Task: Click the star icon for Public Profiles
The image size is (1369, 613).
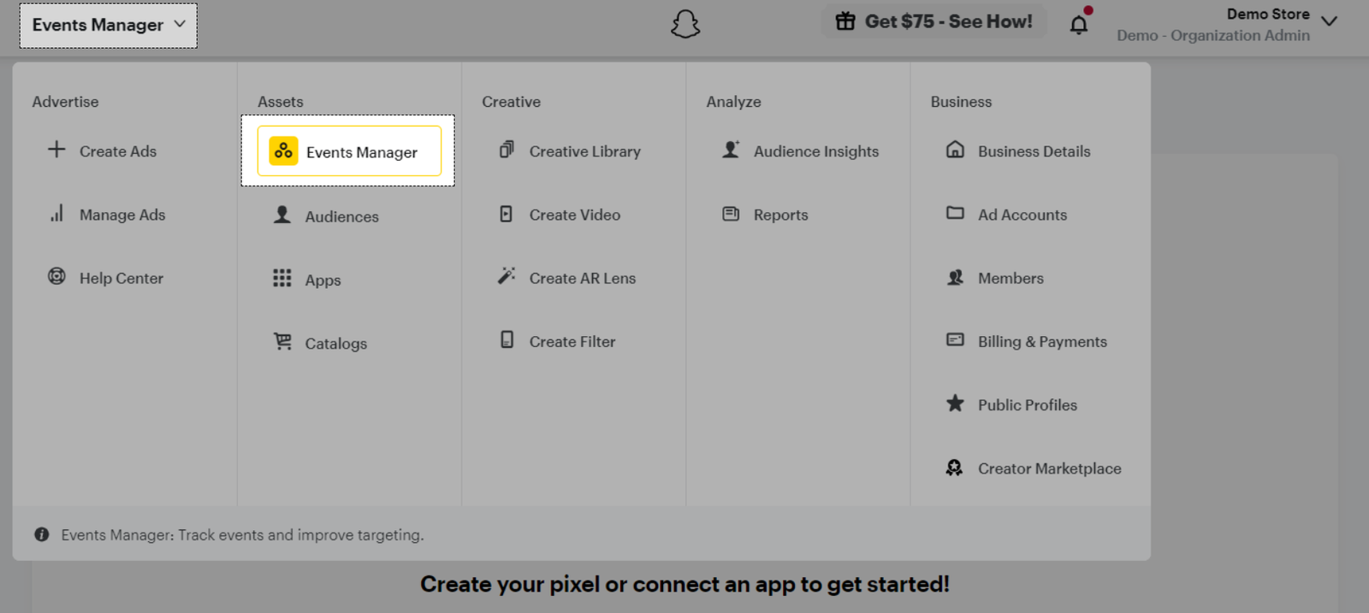Action: coord(955,403)
